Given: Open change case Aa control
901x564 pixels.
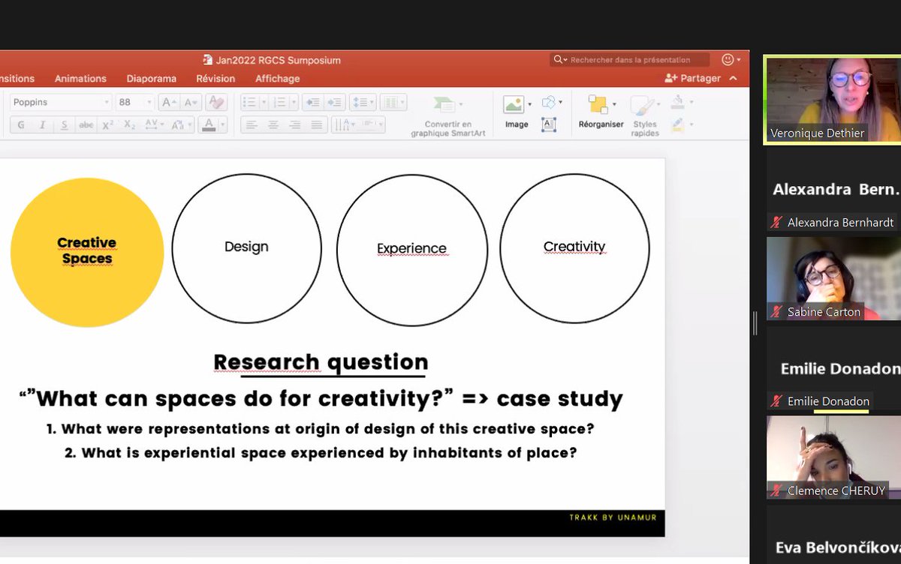Looking at the screenshot, I should coord(180,125).
